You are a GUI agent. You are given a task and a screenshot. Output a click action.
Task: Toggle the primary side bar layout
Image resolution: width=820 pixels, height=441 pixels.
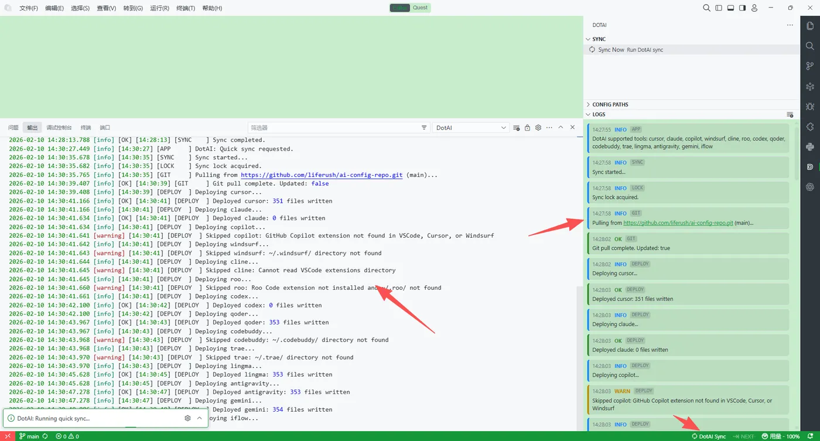719,8
